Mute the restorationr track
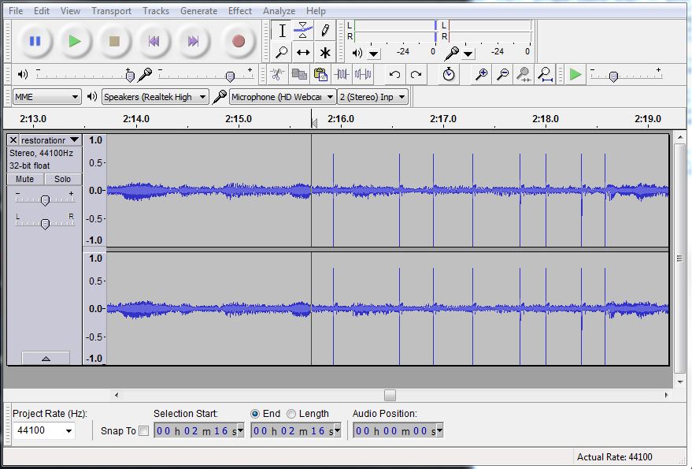This screenshot has height=469, width=692. tap(25, 179)
